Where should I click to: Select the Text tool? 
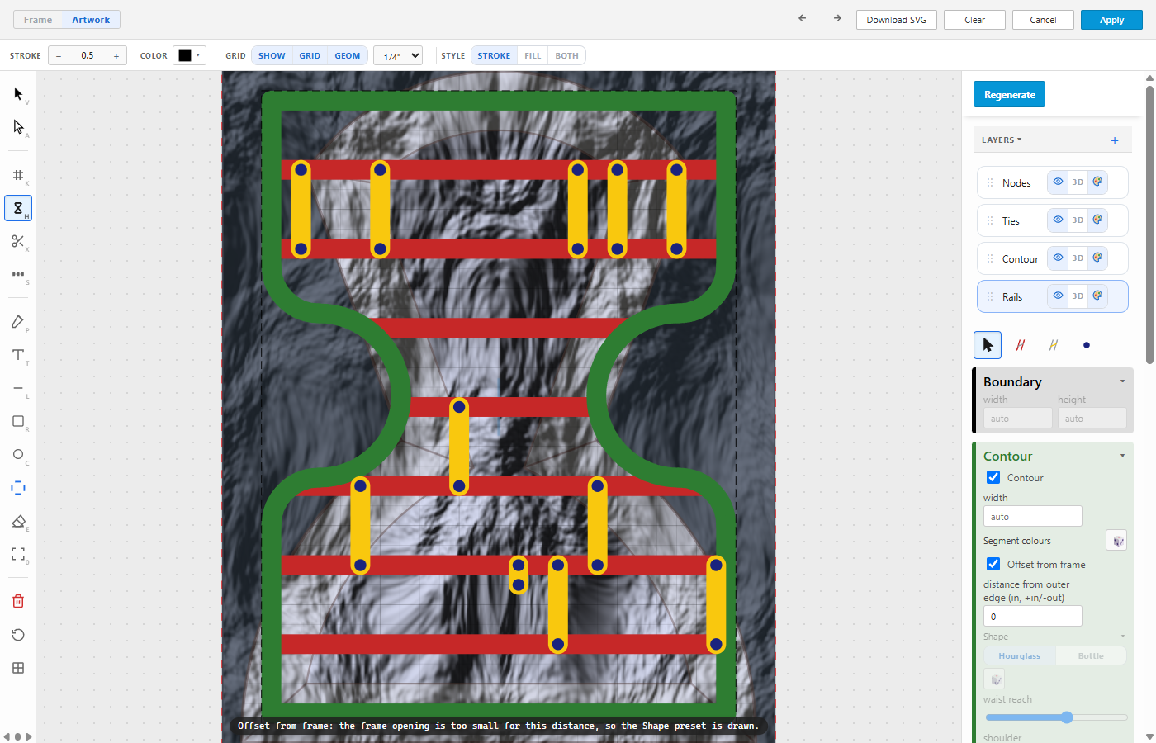click(18, 355)
